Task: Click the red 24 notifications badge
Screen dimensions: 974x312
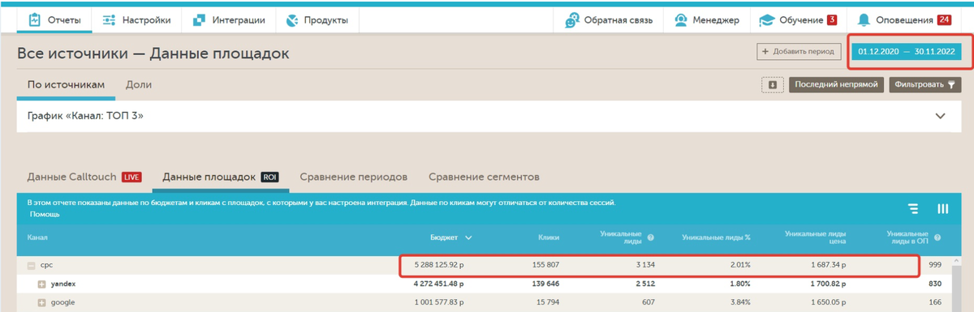Action: [944, 19]
